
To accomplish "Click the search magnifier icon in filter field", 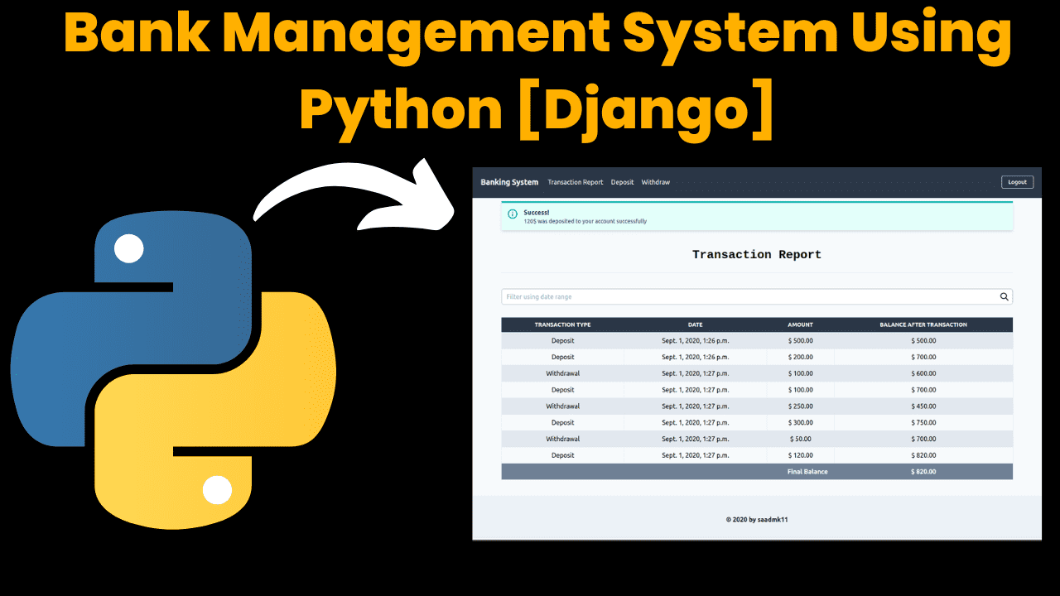I will (1004, 296).
